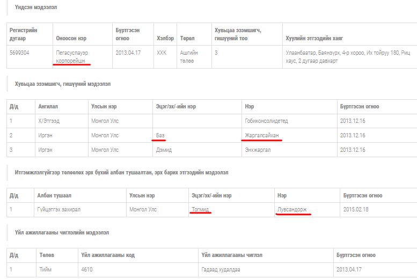The image size is (417, 279).
Task: Select the surname Баз cell
Action: (x=160, y=135)
